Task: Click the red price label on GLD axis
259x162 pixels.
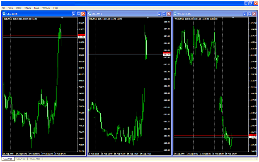Action: pos(81,36)
